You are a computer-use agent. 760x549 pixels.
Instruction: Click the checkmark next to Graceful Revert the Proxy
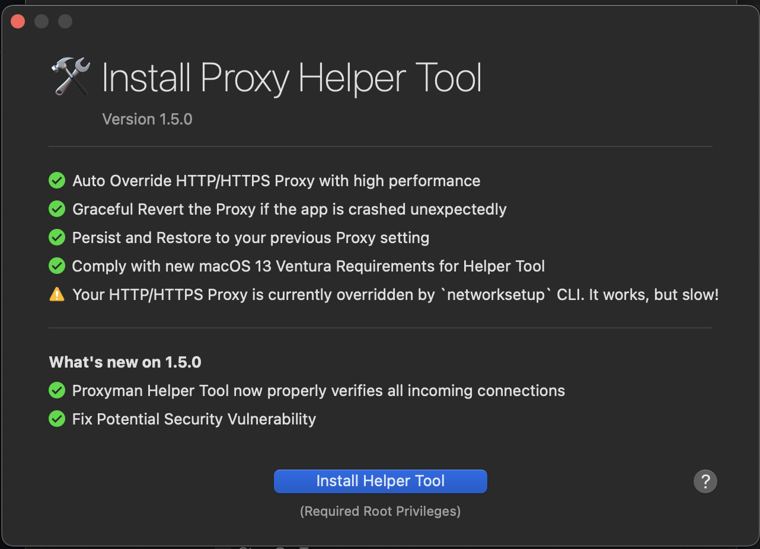(x=57, y=209)
